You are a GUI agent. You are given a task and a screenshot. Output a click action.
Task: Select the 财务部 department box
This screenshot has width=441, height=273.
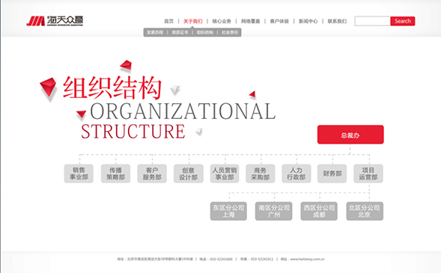click(x=332, y=174)
